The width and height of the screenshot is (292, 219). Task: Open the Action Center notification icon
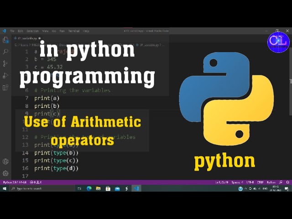287,189
